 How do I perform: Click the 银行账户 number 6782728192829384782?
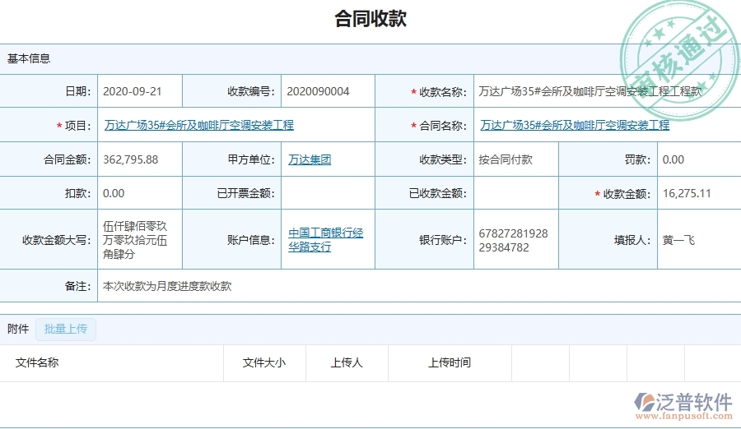pos(513,240)
